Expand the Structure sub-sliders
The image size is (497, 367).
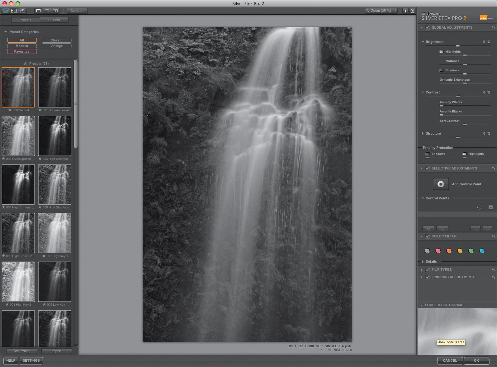(x=423, y=133)
